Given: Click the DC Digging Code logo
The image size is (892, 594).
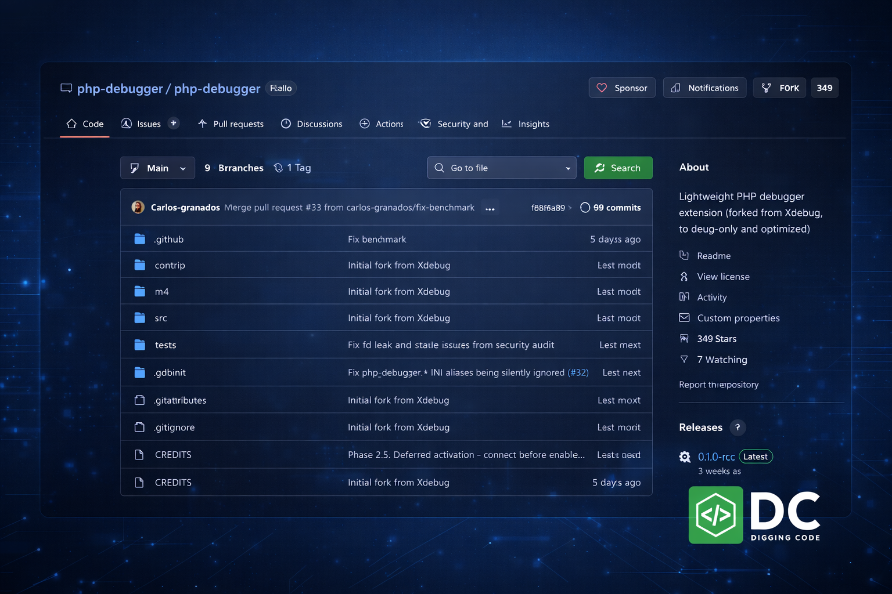Looking at the screenshot, I should pyautogui.click(x=754, y=515).
